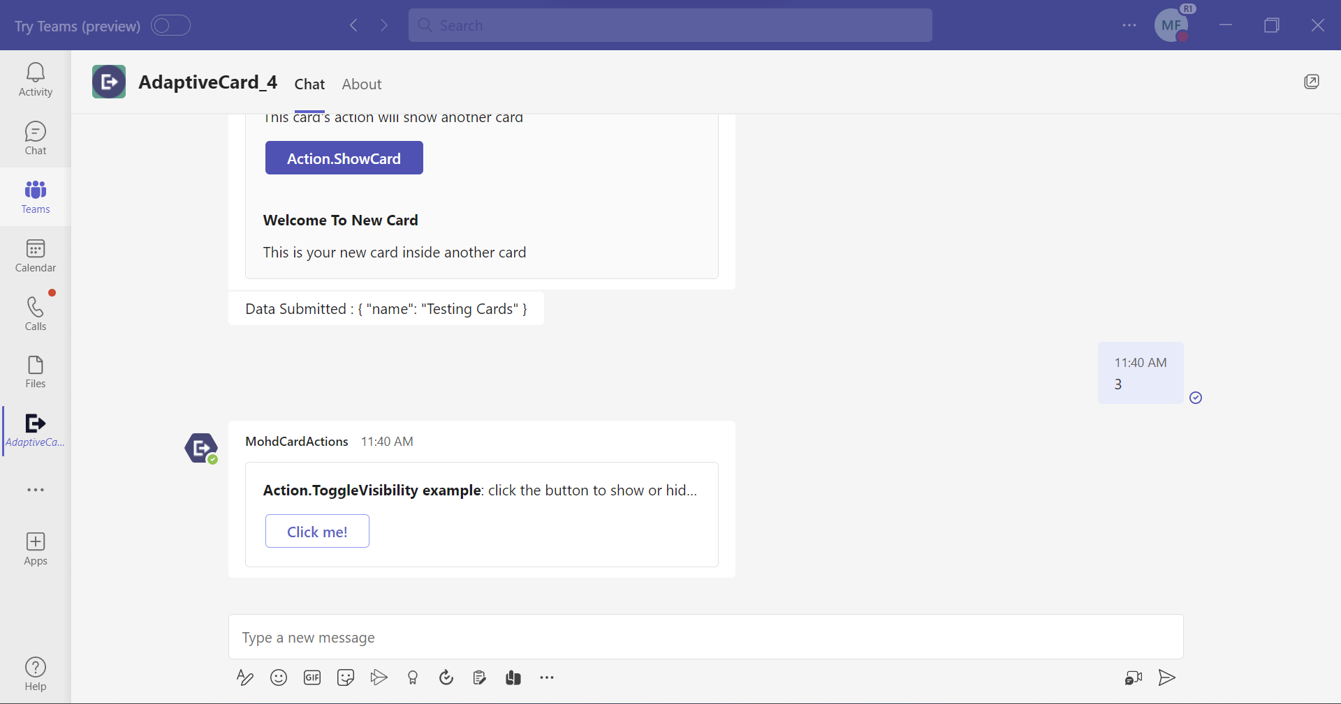The image size is (1341, 704).
Task: Select the sent message '3' bubble
Action: click(x=1141, y=373)
